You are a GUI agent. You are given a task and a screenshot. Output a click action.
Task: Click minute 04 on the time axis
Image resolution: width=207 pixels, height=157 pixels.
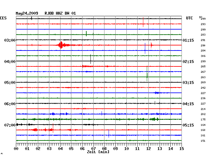pyautogui.click(x=60, y=149)
